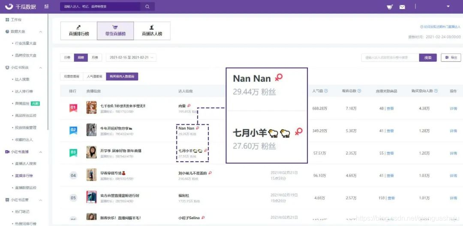Open the mail envelope icon in the header
Viewport: 463px width, 226px height.
(x=402, y=7)
